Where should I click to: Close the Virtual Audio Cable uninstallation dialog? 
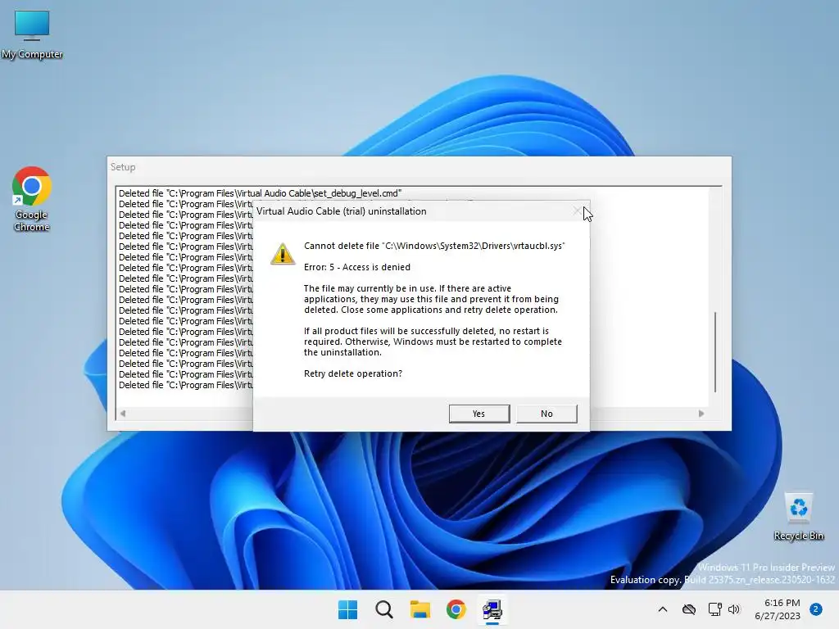576,211
